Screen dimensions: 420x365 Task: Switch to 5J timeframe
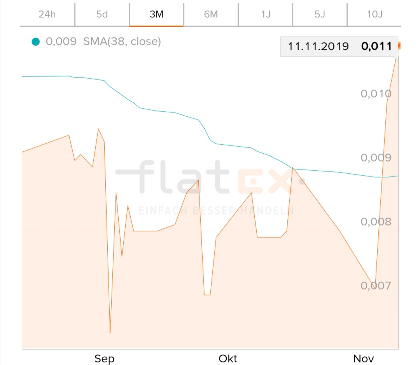(320, 14)
